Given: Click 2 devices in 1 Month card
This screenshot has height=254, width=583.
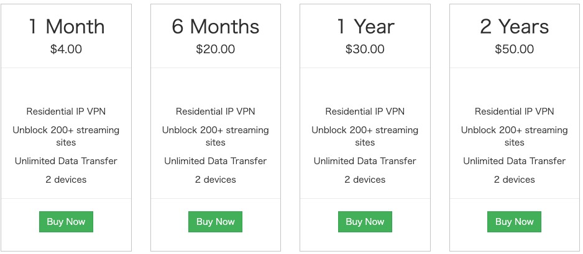Looking at the screenshot, I should [x=66, y=180].
